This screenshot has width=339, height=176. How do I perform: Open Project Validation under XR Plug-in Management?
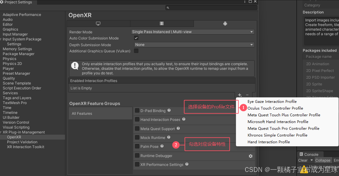[22, 142]
